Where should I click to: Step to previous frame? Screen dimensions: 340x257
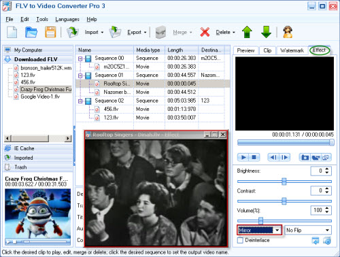click(273, 157)
